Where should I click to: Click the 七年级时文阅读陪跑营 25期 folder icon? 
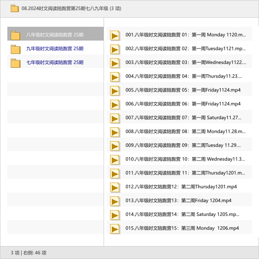tap(16, 63)
